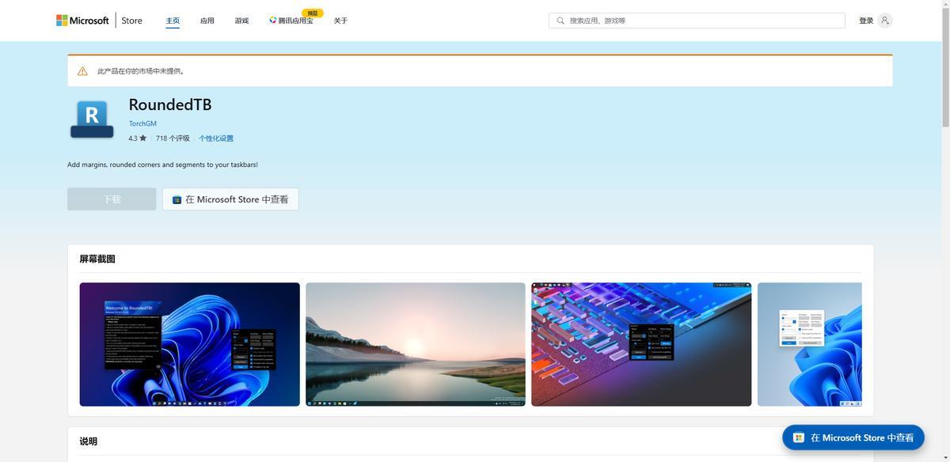Click the 登录 sign-in button

[x=866, y=21]
